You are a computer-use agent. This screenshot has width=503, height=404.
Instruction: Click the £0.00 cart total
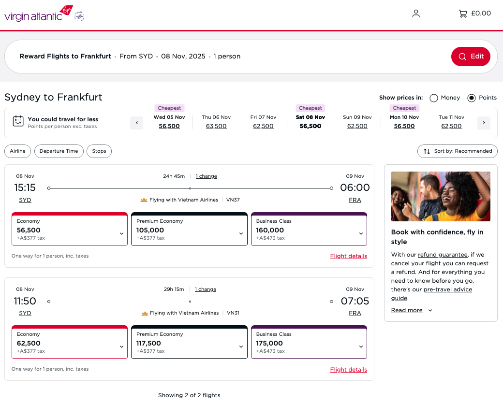tap(481, 14)
